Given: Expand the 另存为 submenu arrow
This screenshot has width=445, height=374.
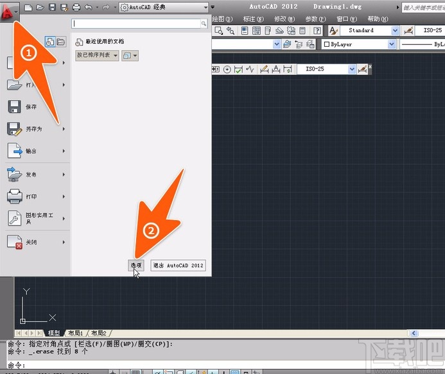Looking at the screenshot, I should click(x=64, y=129).
